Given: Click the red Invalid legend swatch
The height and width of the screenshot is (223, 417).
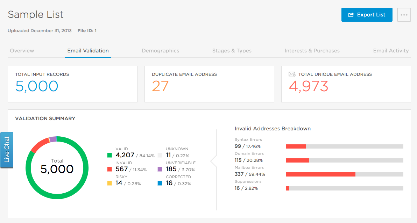Looking at the screenshot, I should coord(109,169).
